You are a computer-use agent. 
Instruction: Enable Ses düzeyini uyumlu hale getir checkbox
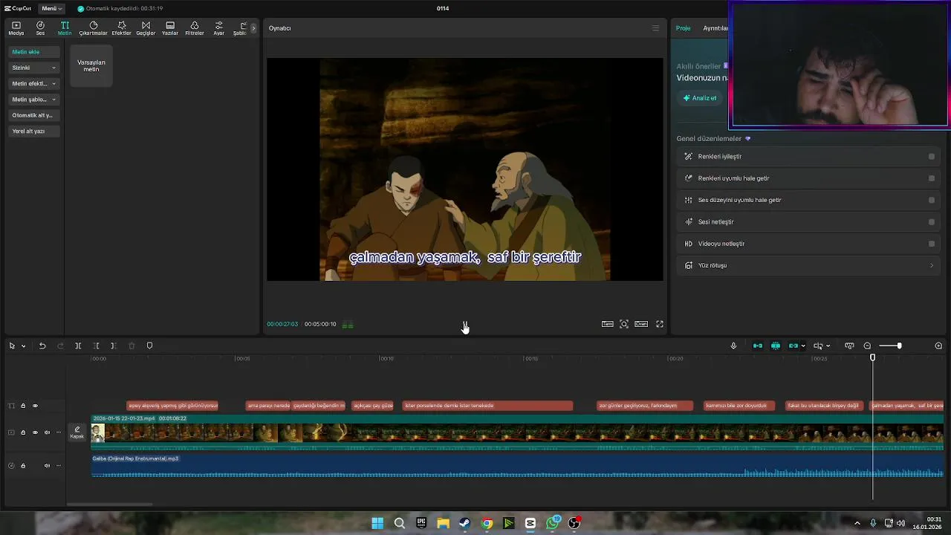tap(932, 200)
